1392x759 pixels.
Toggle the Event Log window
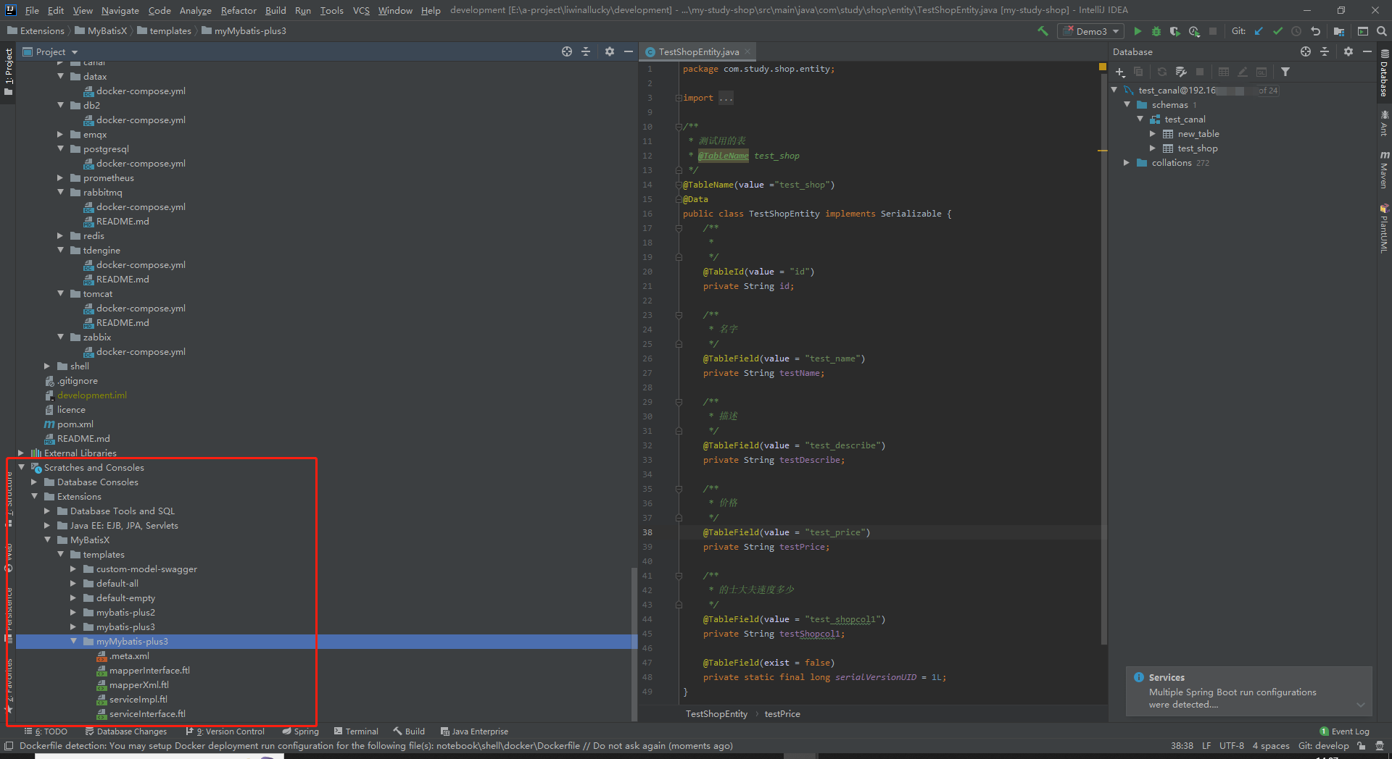pyautogui.click(x=1345, y=731)
